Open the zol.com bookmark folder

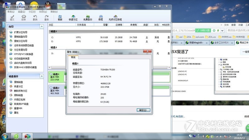[198, 37]
